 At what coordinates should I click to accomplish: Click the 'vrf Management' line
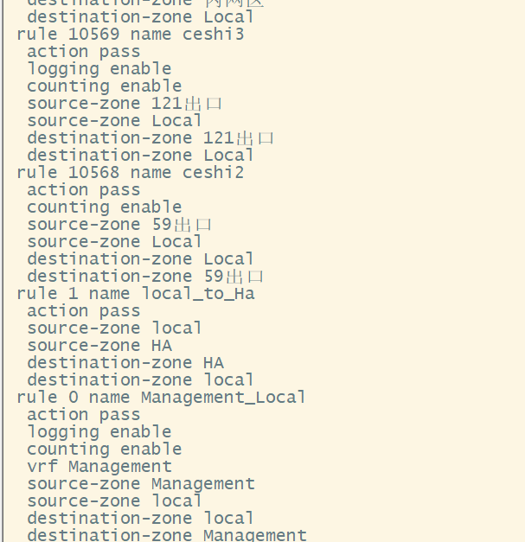point(99,467)
